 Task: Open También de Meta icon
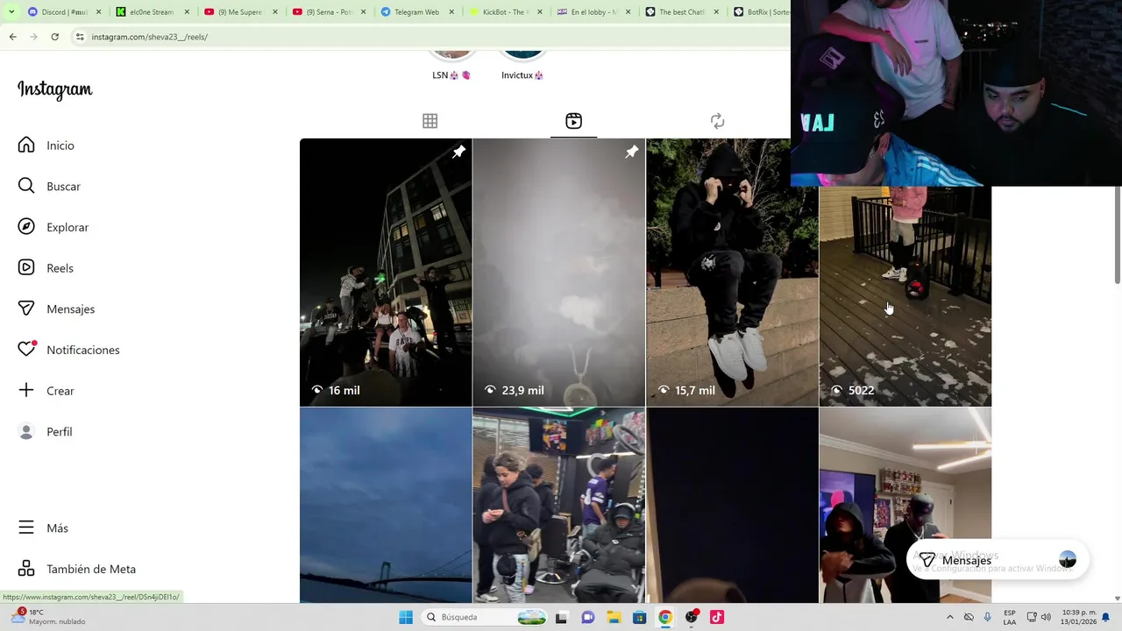click(x=26, y=569)
